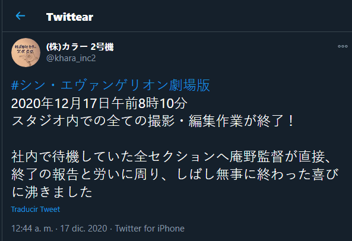
Task: Open the three-dot more options menu
Action: coord(343,46)
